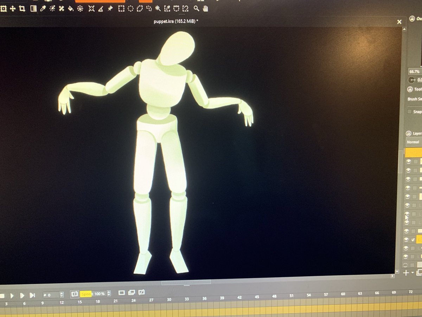Close the puppet.kra document
The image size is (422, 317).
click(x=399, y=22)
